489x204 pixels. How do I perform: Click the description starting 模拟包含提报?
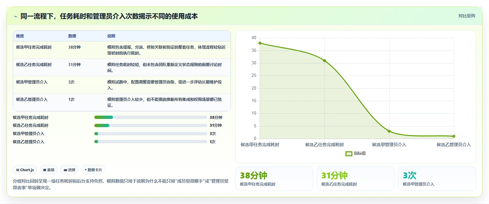167,50
